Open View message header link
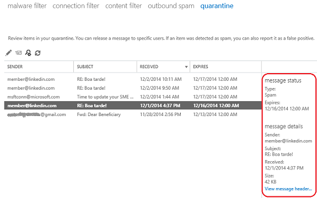The height and width of the screenshot is (198, 317). [288, 189]
